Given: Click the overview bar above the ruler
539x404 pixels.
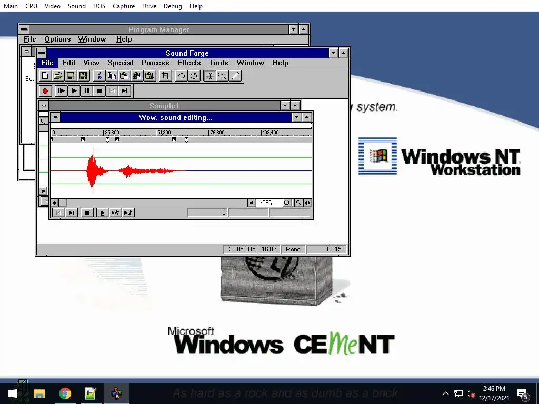Looking at the screenshot, I should coord(181,126).
